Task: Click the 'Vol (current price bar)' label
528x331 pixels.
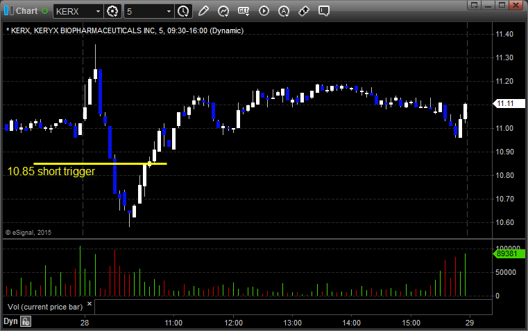Action: coord(45,307)
